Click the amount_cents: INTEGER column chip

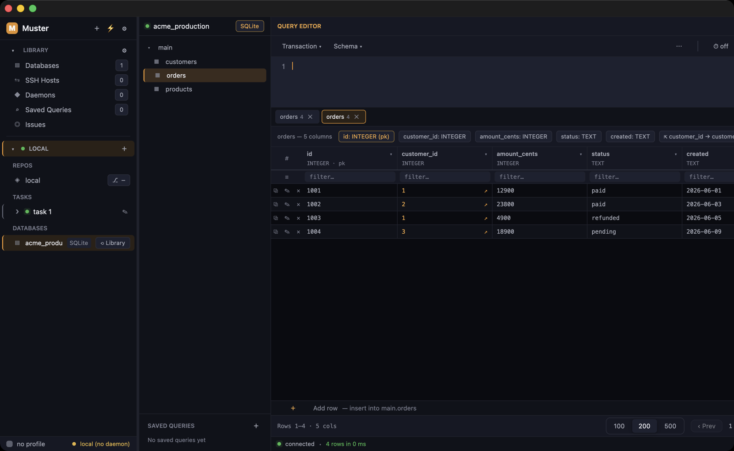tap(513, 137)
